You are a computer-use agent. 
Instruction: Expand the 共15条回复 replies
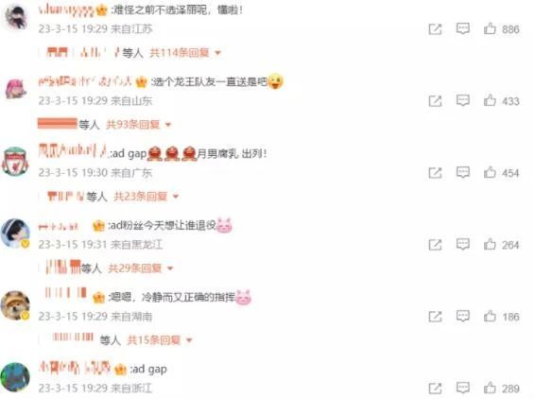(160, 340)
